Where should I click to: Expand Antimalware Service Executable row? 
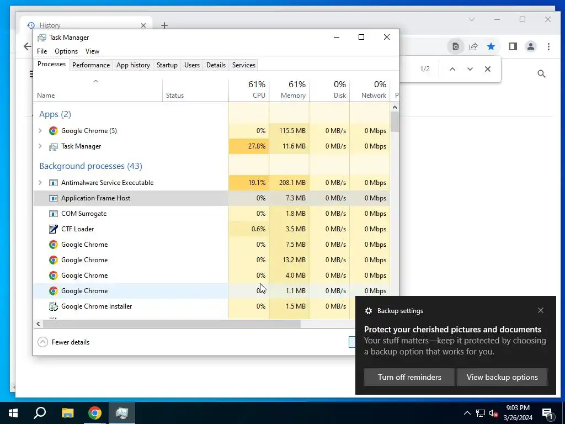coord(40,183)
